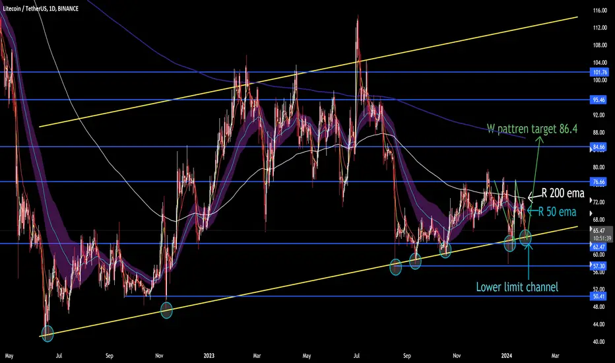Click the 2023 label on time axis
Viewport: 615px width, 363px height.
(209, 356)
